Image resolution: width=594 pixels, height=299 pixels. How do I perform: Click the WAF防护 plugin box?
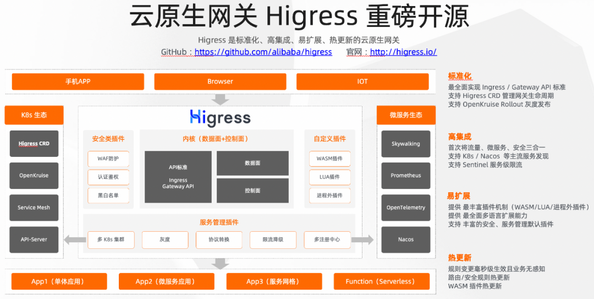point(108,159)
